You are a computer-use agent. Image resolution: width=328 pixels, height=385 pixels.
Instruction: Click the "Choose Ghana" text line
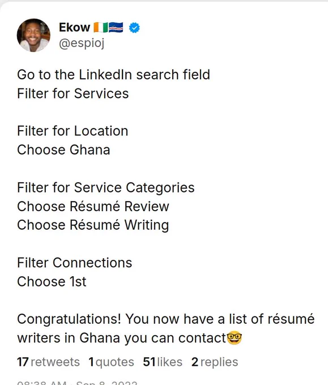coord(63,150)
